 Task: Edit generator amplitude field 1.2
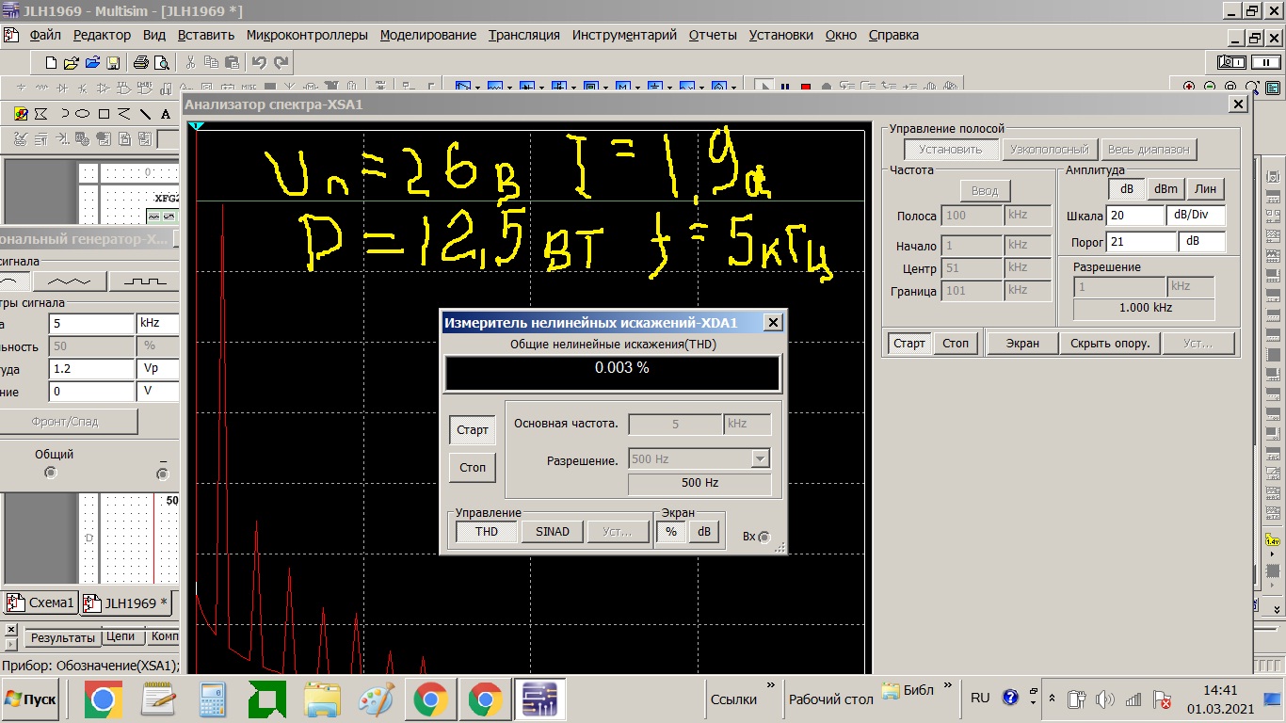92,369
